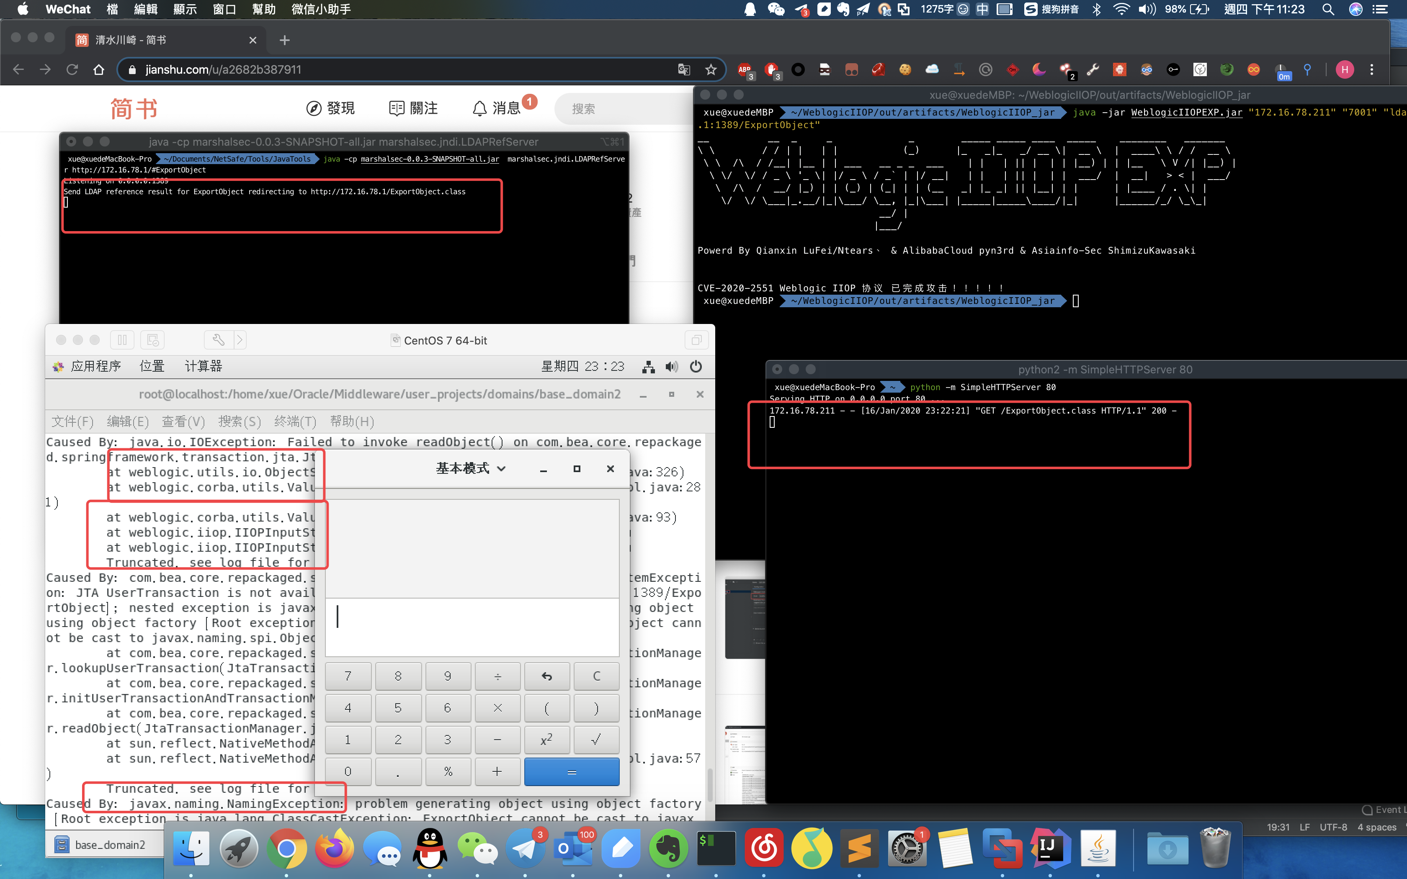
Task: Click the VM snapshot icon in CentOS toolbar
Action: (153, 340)
